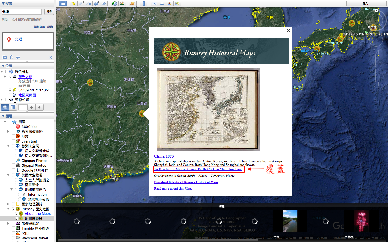This screenshot has height=242, width=388.
Task: Select the ruler measurement tool
Action: pyautogui.click(x=144, y=3)
